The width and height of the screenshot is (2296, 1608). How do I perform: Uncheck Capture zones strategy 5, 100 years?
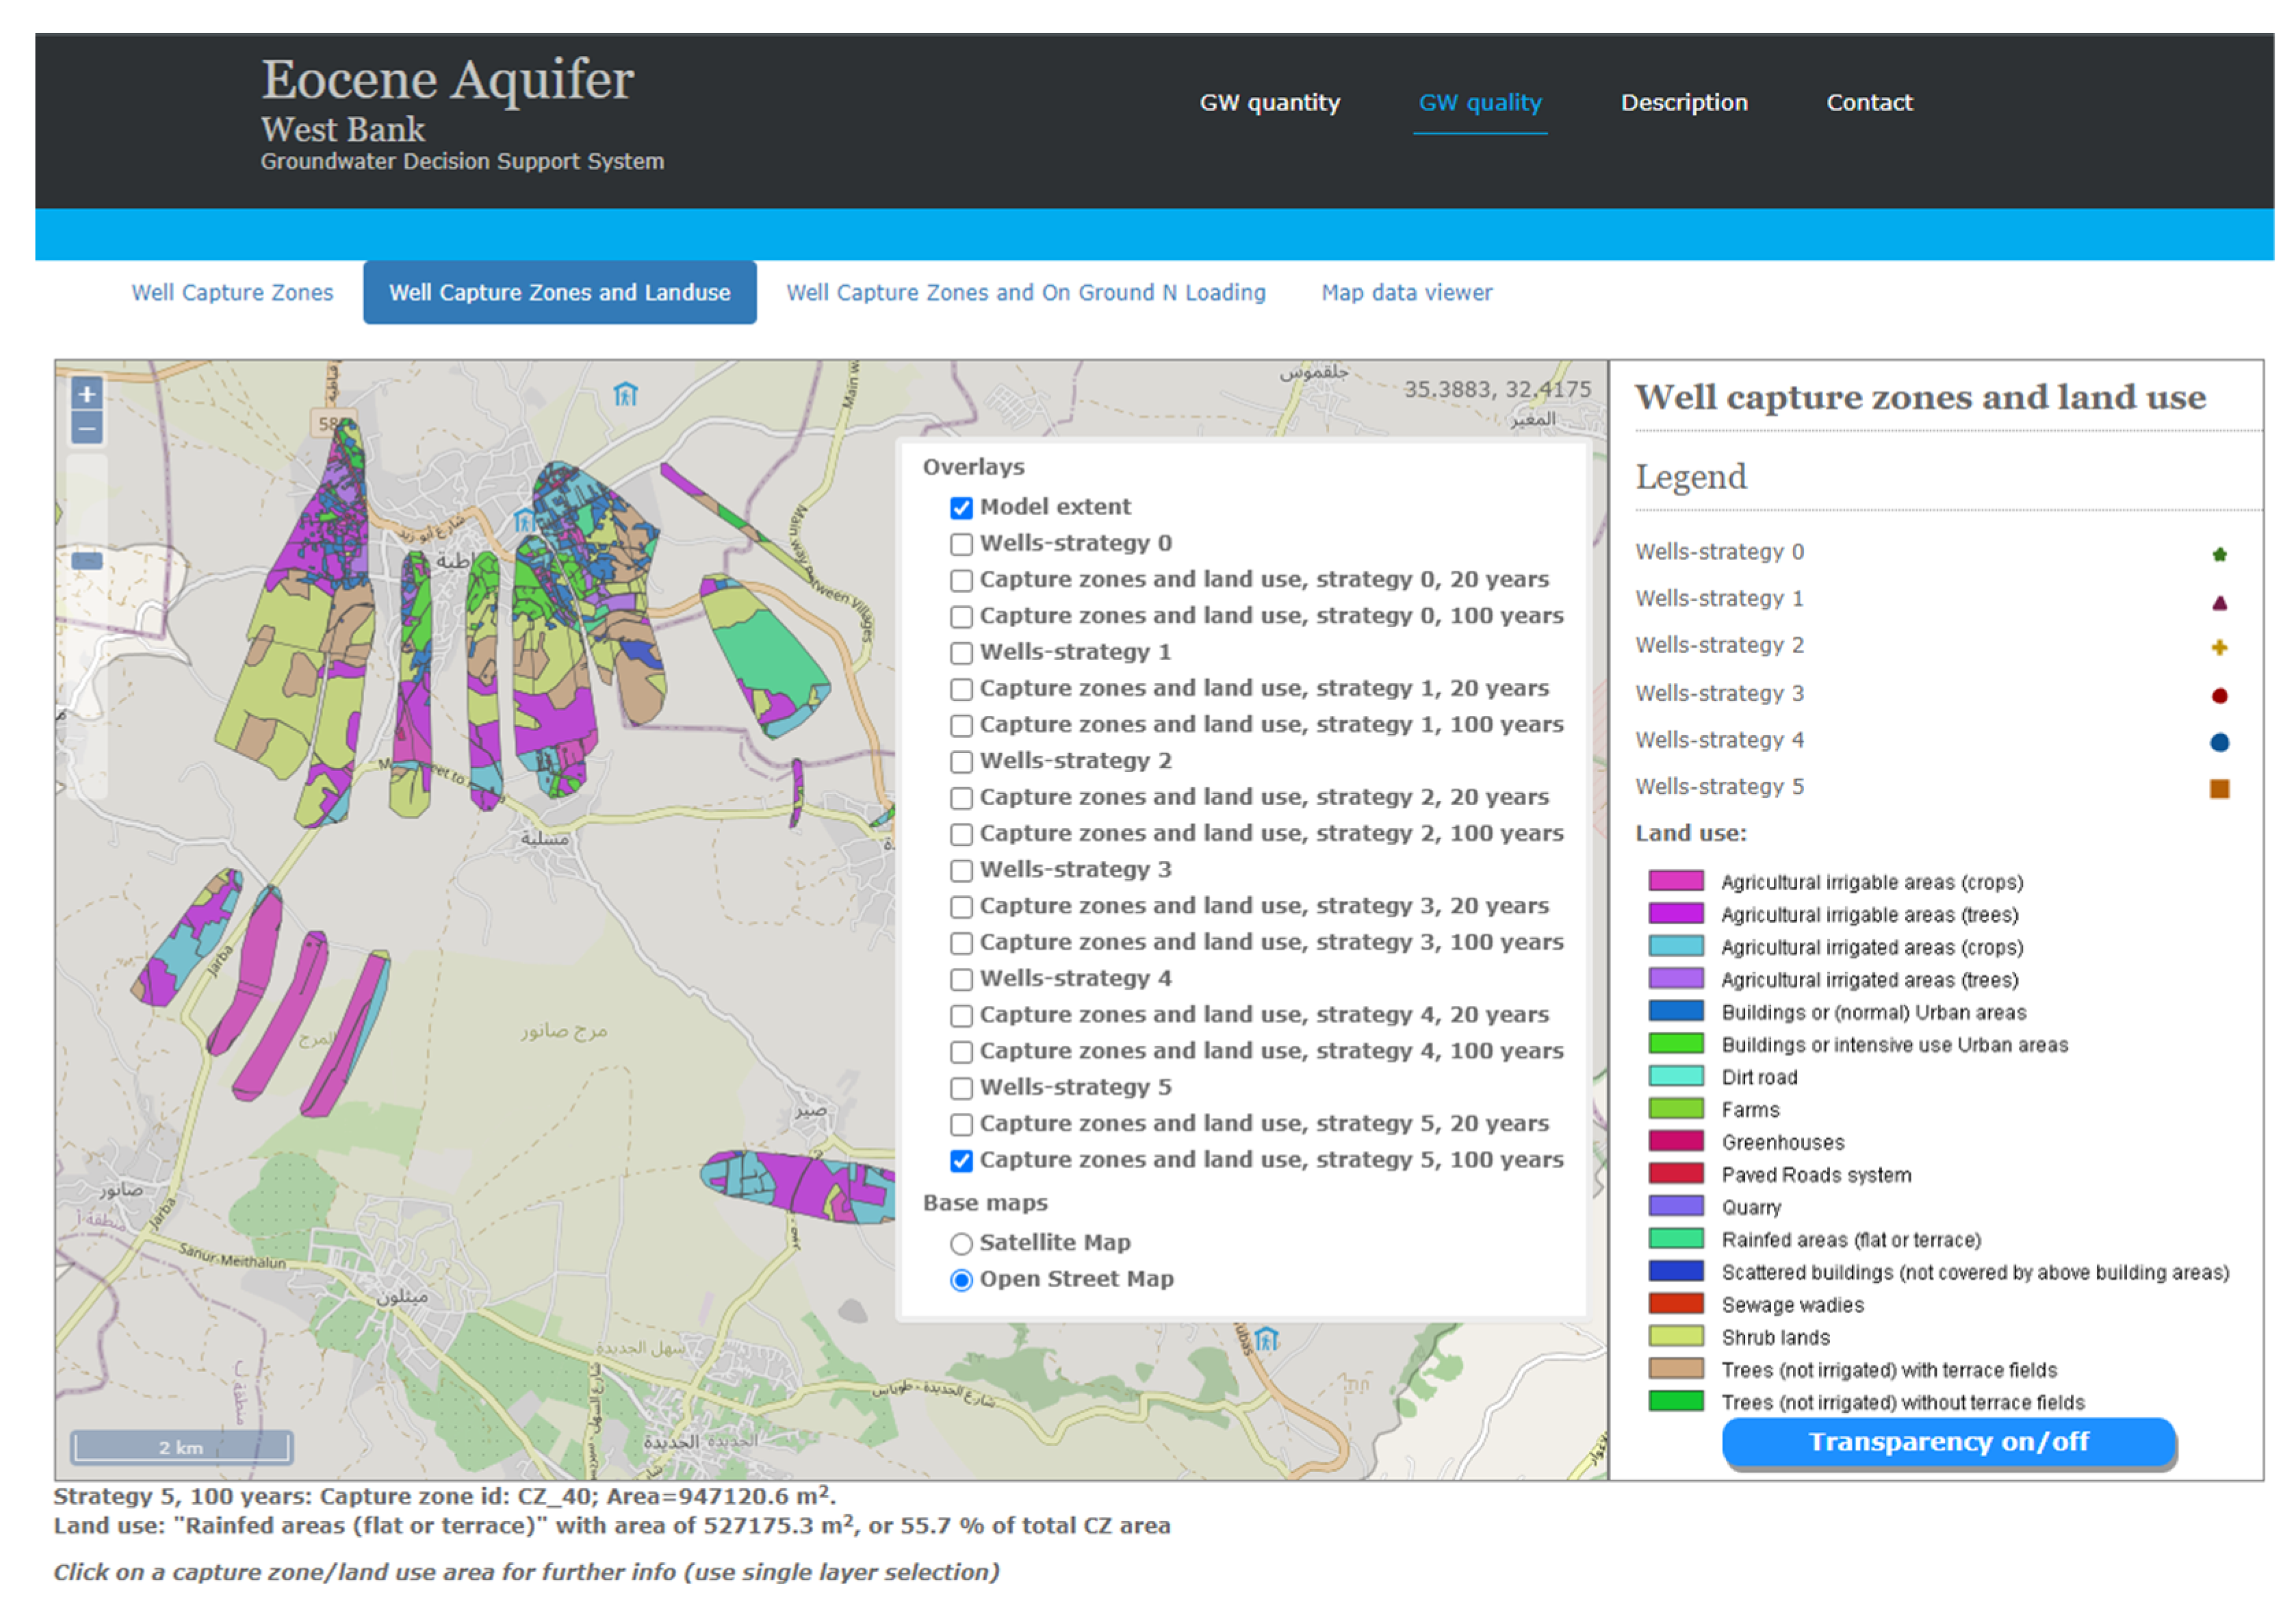(961, 1160)
